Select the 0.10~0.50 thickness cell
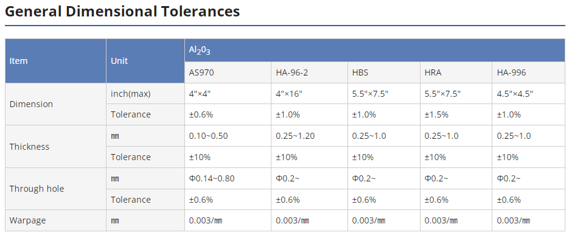Image resolution: width=569 pixels, height=235 pixels. [228, 136]
